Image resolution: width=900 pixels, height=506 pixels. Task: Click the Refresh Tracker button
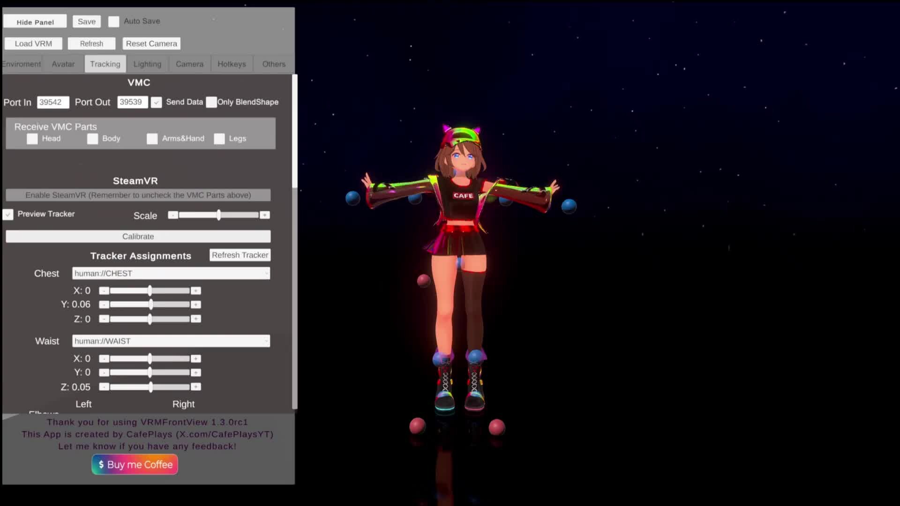[x=240, y=255]
